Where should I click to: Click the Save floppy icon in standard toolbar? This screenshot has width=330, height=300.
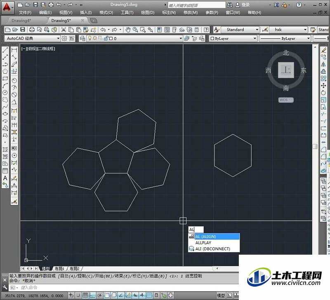coord(23,30)
